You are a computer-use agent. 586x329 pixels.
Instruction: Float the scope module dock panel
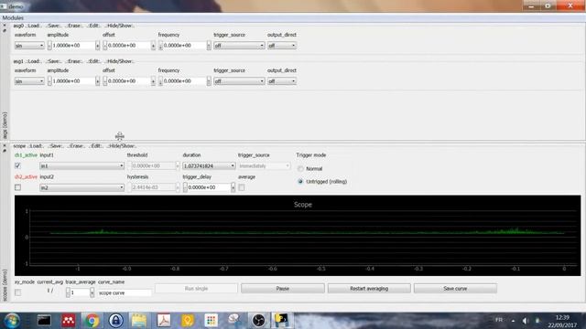point(5,151)
